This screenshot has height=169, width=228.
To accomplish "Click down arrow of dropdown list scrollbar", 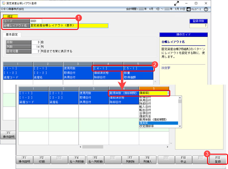I will (x=180, y=126).
